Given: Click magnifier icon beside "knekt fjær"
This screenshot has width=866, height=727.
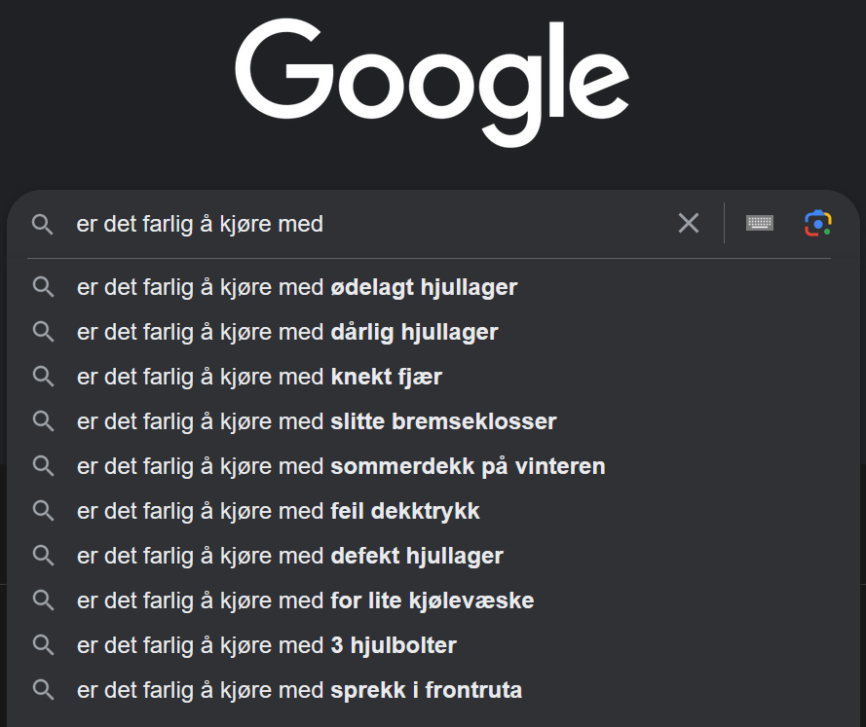Looking at the screenshot, I should pyautogui.click(x=42, y=377).
